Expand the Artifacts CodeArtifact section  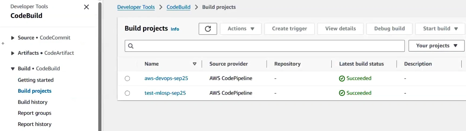(x=12, y=53)
